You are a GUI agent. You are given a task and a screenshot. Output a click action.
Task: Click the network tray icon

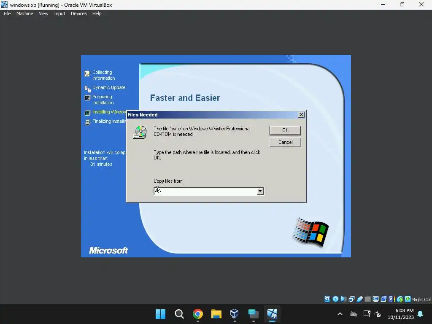point(367,314)
